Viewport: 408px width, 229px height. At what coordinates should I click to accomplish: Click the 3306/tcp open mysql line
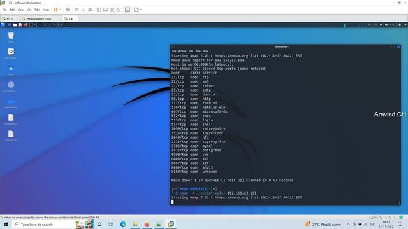click(x=192, y=146)
